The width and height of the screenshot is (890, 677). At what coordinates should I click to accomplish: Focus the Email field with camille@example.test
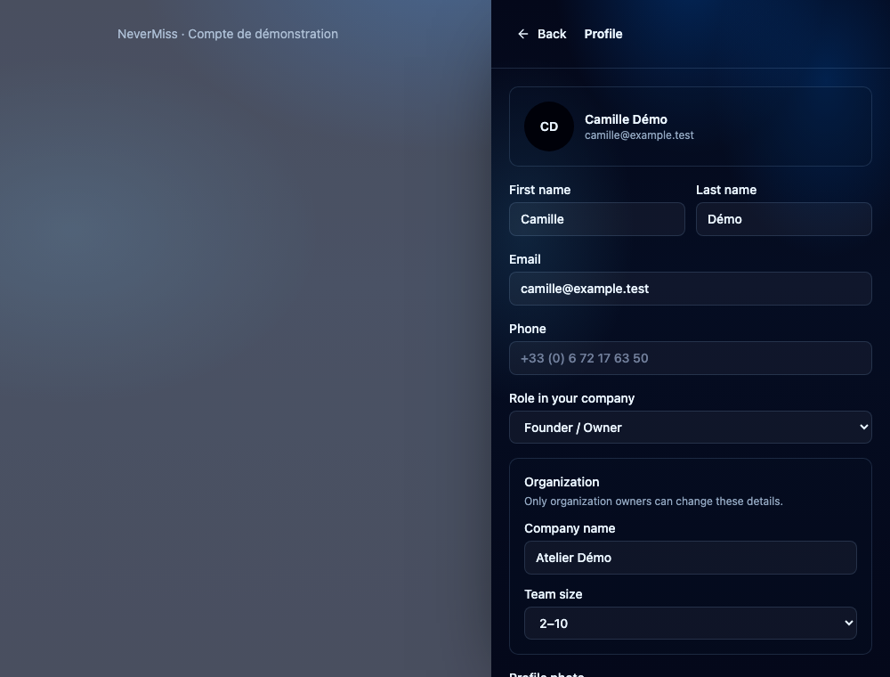coord(691,289)
